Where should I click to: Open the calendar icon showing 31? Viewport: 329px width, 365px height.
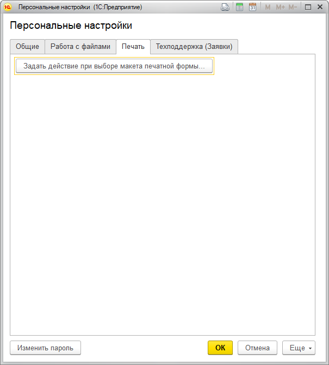[x=252, y=7]
